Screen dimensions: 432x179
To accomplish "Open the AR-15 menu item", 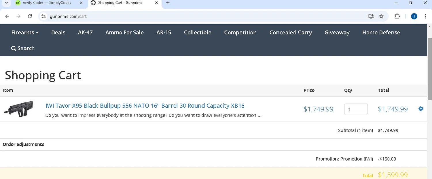I will pos(164,33).
